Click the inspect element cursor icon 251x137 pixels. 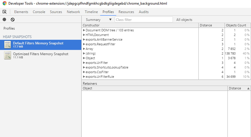coord(5,12)
